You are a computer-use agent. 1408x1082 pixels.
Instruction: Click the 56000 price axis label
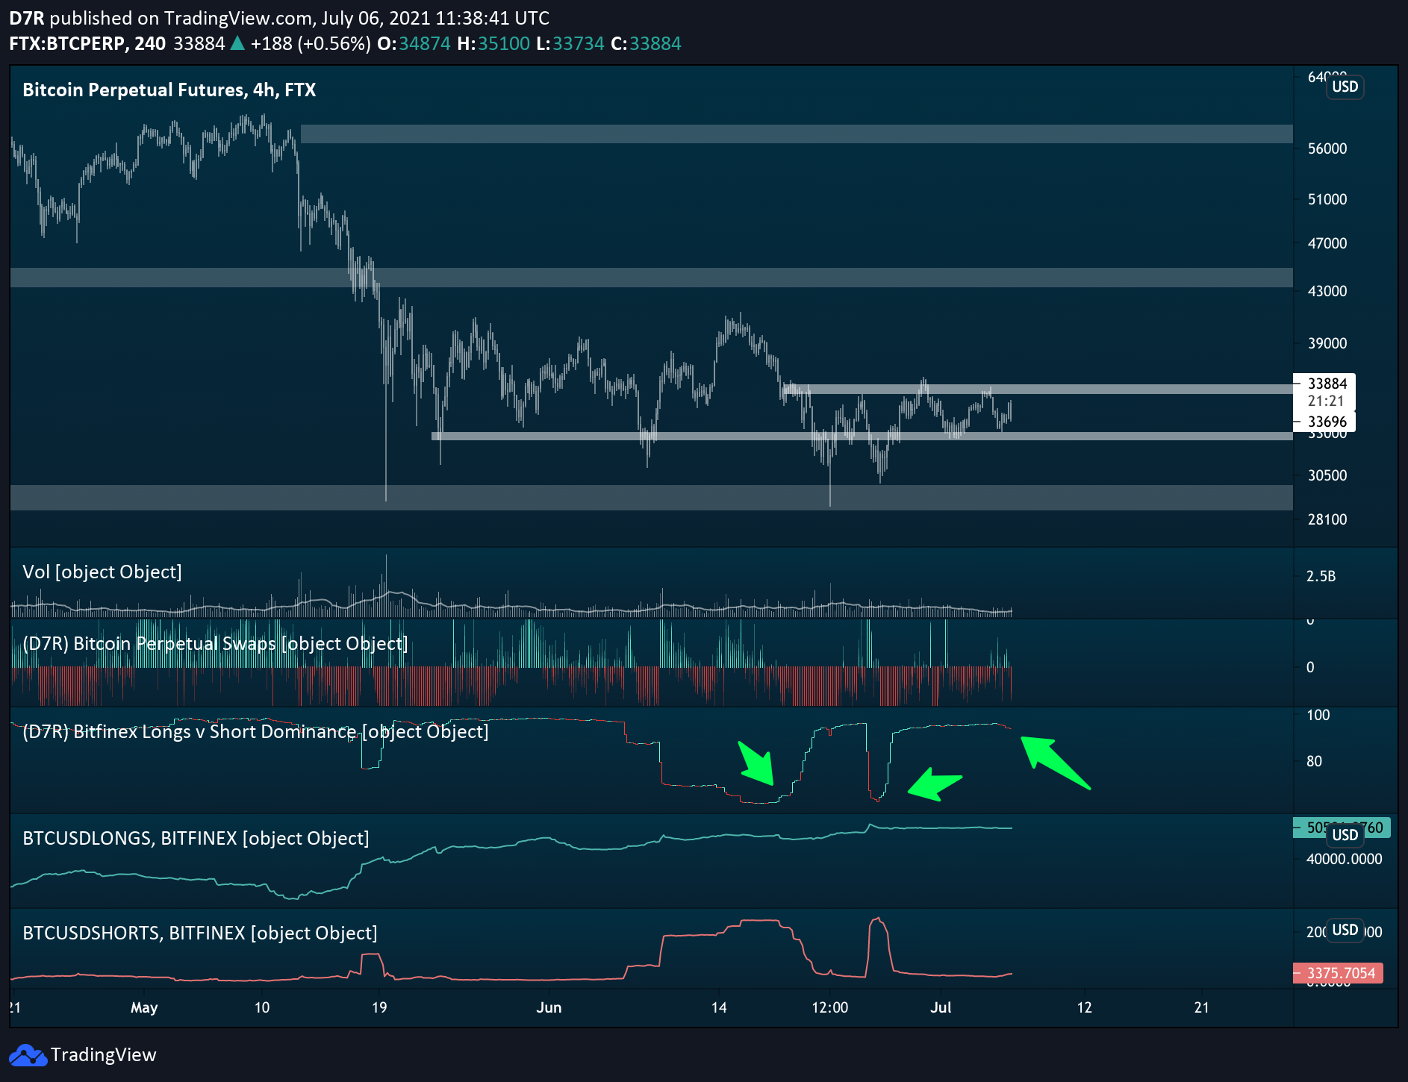click(1327, 148)
